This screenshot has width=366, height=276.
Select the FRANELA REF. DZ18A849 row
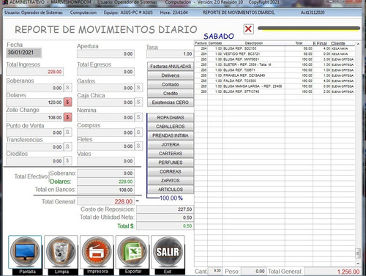coord(274,75)
